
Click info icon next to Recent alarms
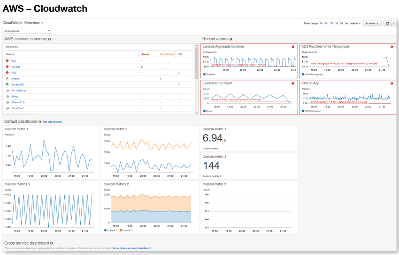(x=231, y=39)
